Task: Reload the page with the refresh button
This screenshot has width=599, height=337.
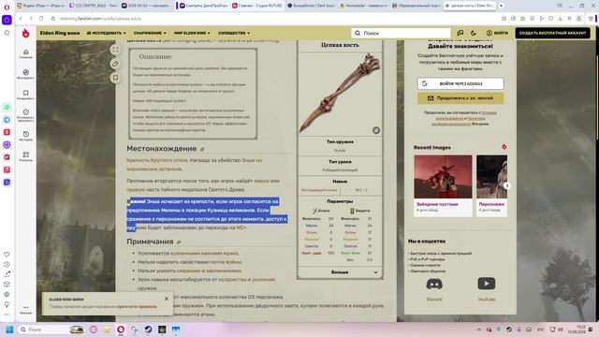Action: pos(41,19)
